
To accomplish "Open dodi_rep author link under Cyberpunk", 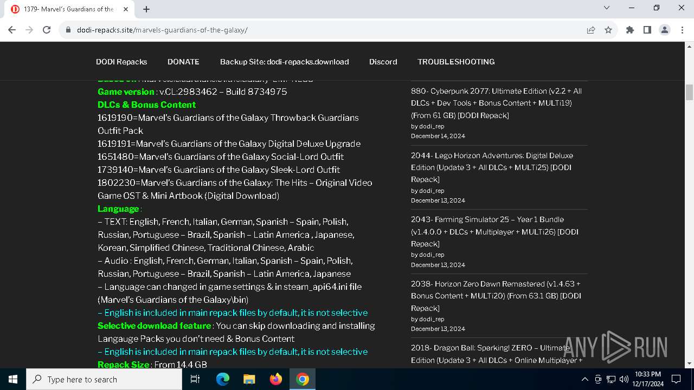I will pos(432,126).
